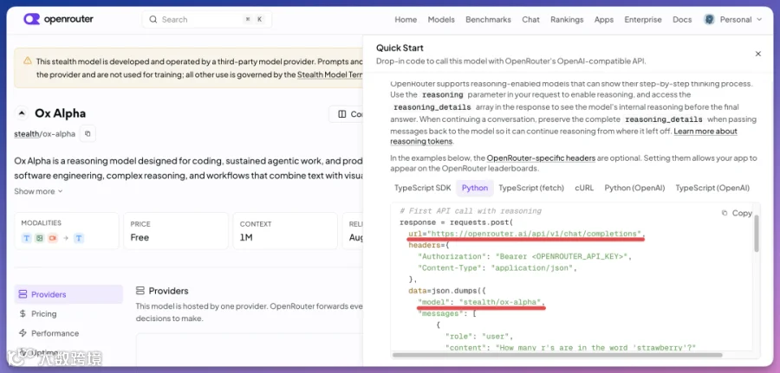Click the Authorization header line in code
This screenshot has width=780, height=373.
(525, 257)
